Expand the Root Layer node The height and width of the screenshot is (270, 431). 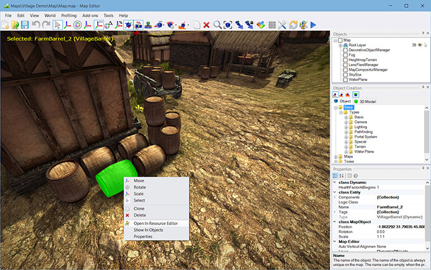[340, 45]
